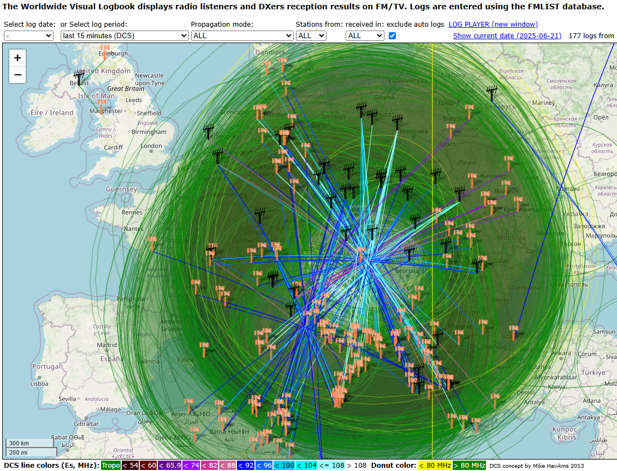Click the FM marker near Nantes coast
Screen dimensions: 617x471
(x=152, y=243)
